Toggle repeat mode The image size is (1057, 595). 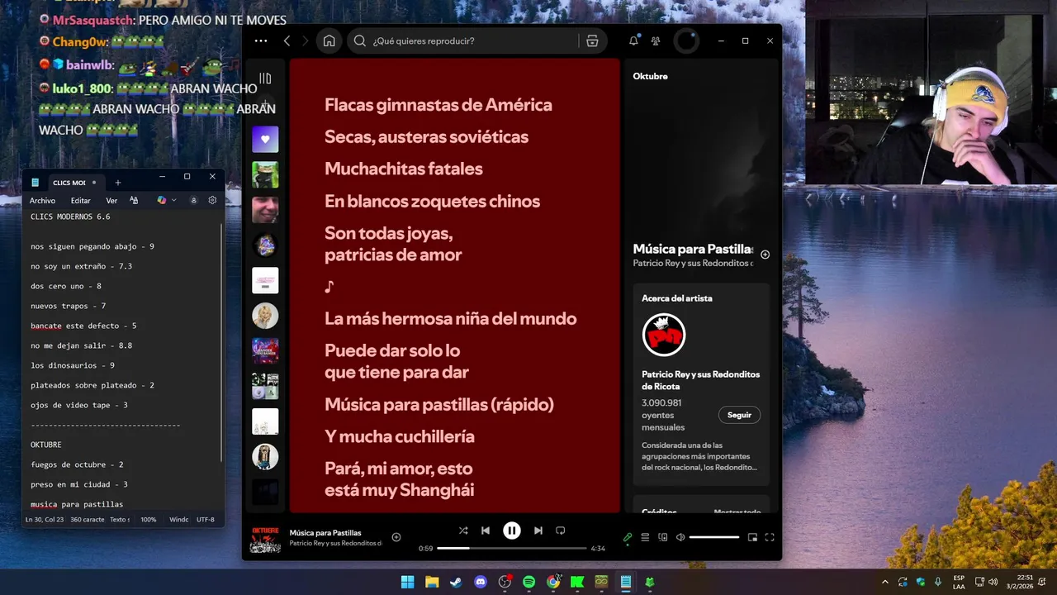560,531
